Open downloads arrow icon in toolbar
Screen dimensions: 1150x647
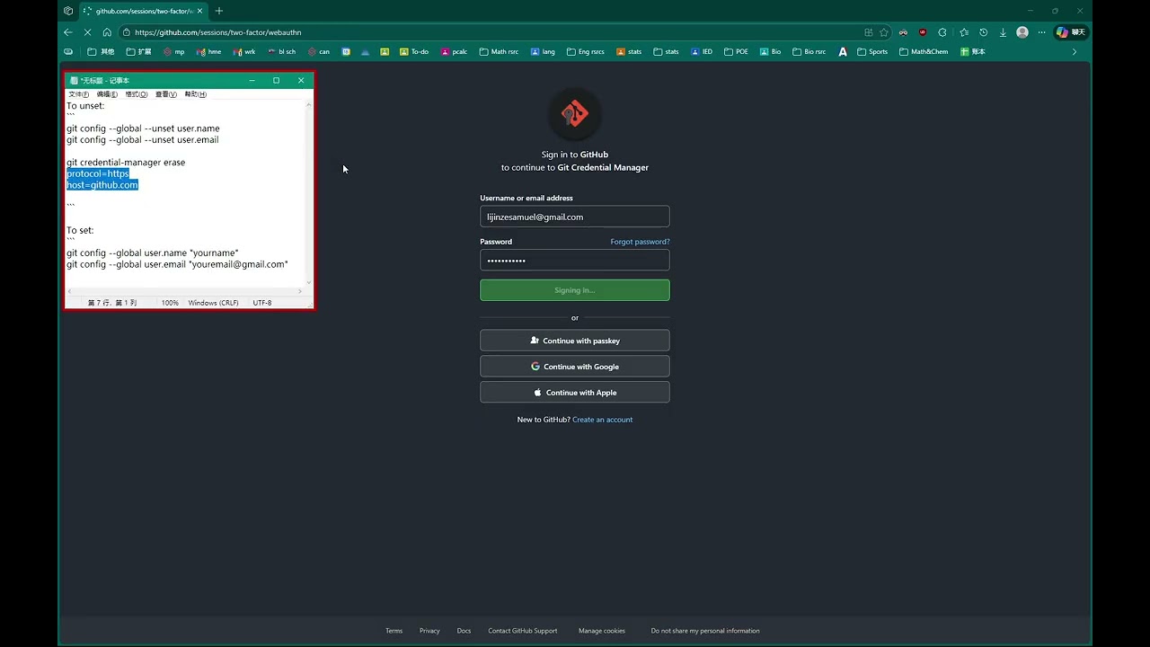pos(1003,32)
